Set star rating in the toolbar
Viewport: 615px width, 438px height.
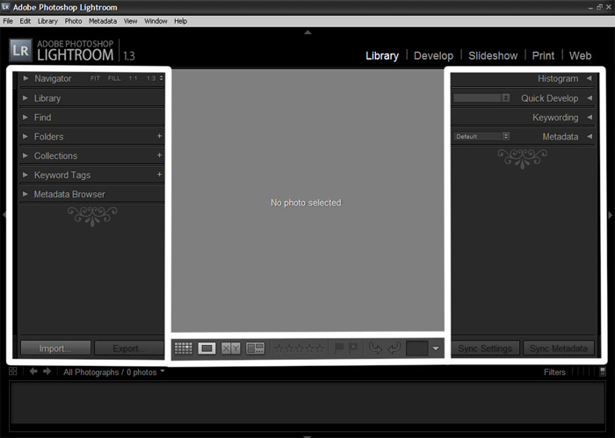[300, 348]
